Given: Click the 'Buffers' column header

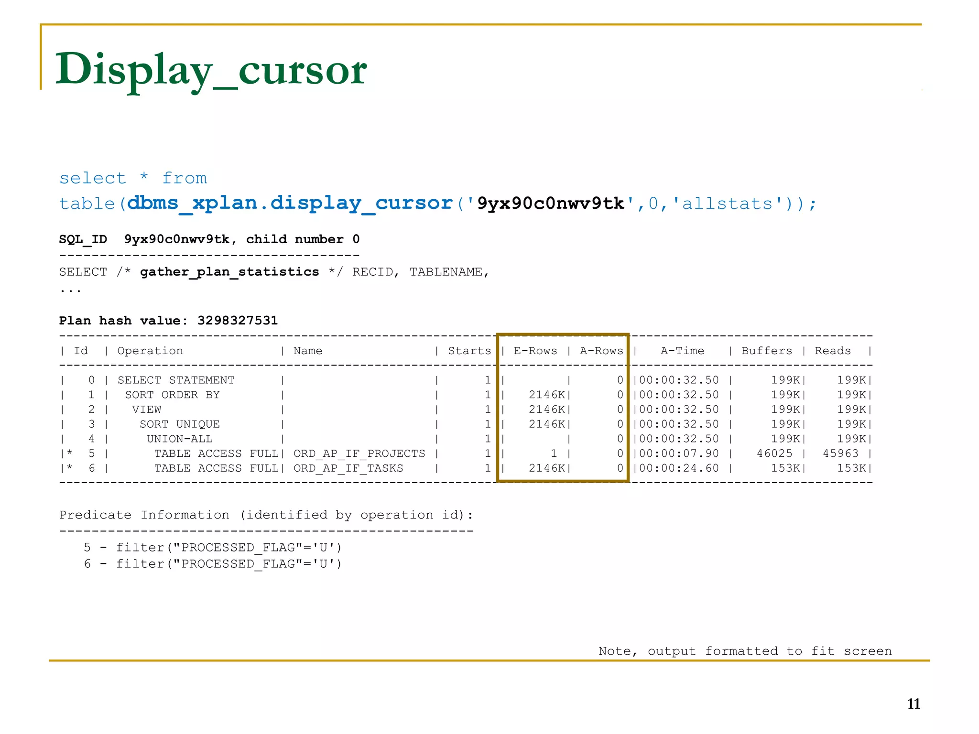Looking at the screenshot, I should point(767,351).
